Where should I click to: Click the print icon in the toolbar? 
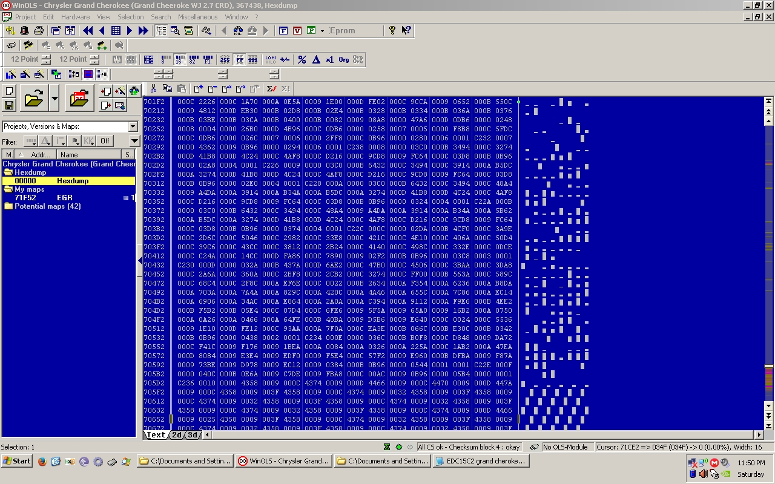pos(39,30)
